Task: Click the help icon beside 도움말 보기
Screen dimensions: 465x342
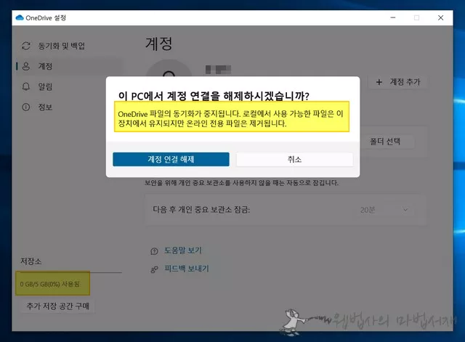Action: (154, 251)
